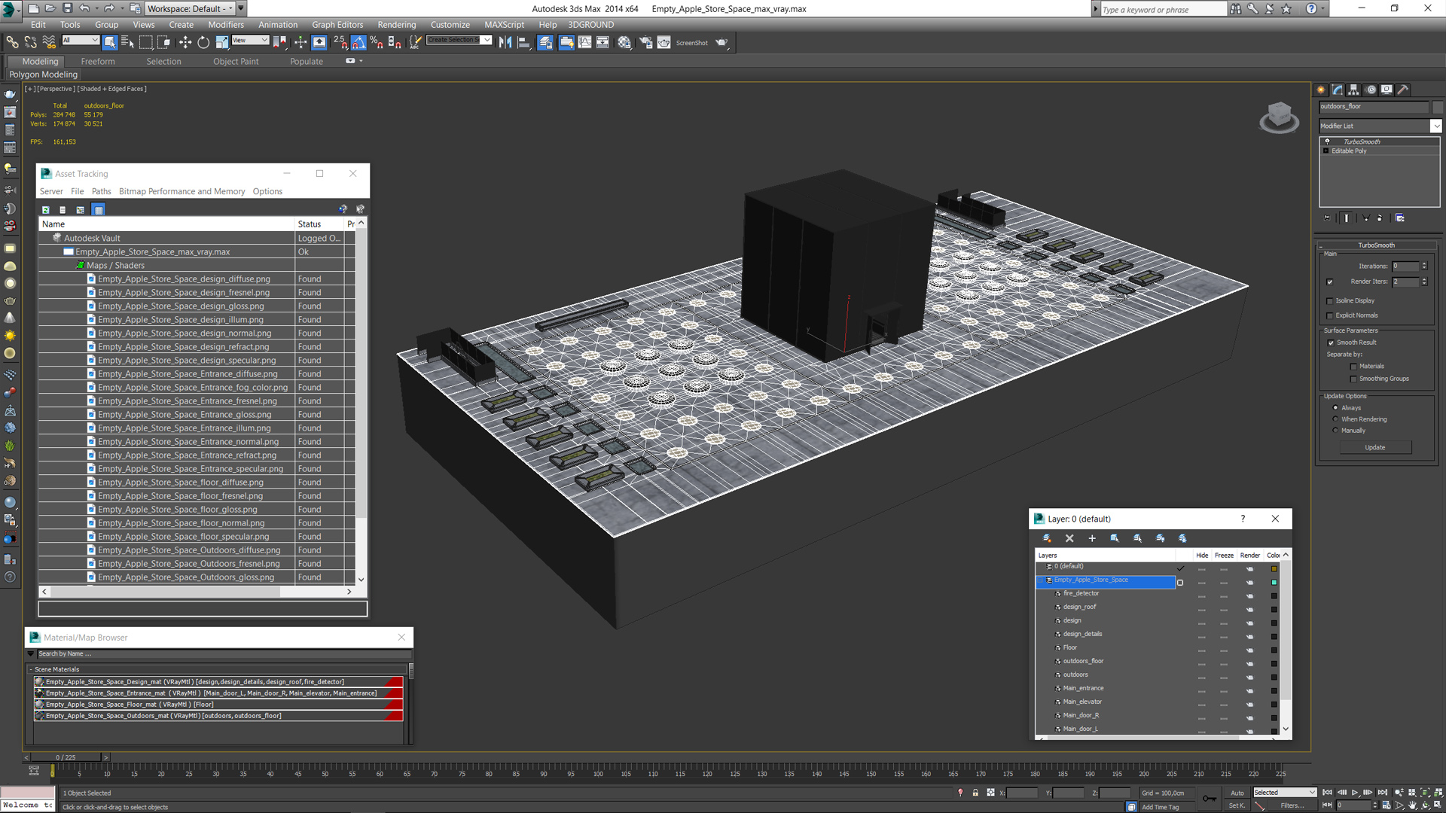Switch to the Freeform ribbon tab

click(x=98, y=62)
